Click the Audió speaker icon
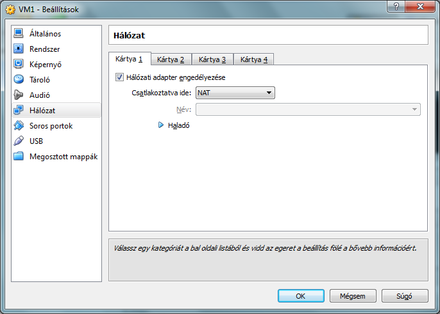 point(19,95)
